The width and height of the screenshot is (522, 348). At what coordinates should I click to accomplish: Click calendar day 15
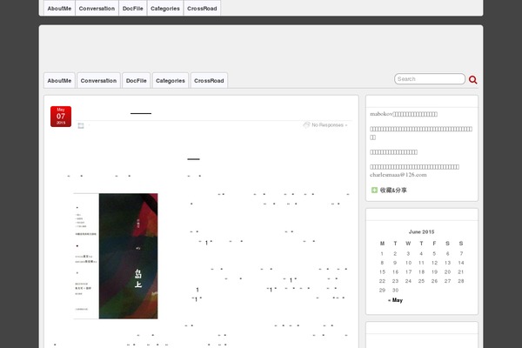382,271
